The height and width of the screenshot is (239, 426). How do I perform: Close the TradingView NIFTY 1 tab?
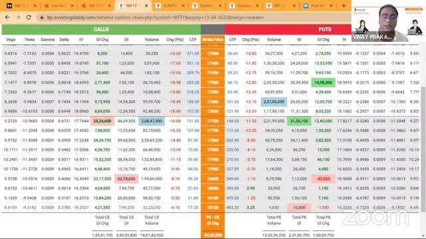tap(35, 6)
